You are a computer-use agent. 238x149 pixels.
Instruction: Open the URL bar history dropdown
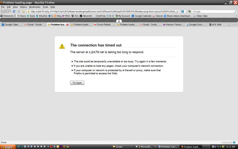tap(185, 11)
